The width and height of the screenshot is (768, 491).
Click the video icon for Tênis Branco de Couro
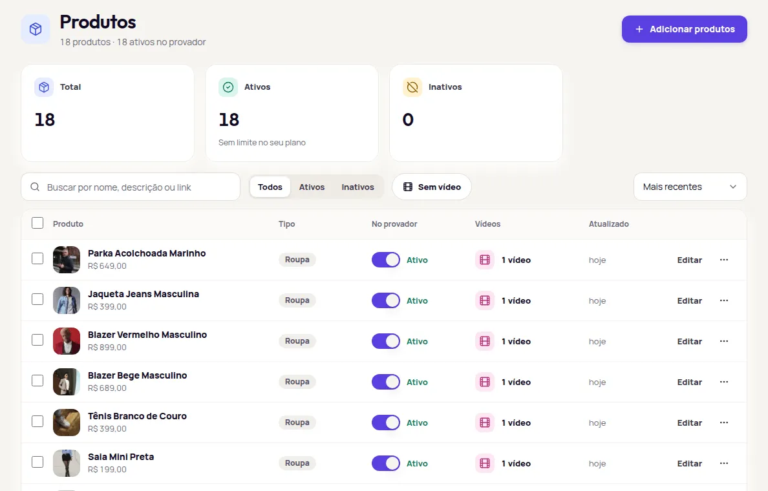tap(485, 423)
